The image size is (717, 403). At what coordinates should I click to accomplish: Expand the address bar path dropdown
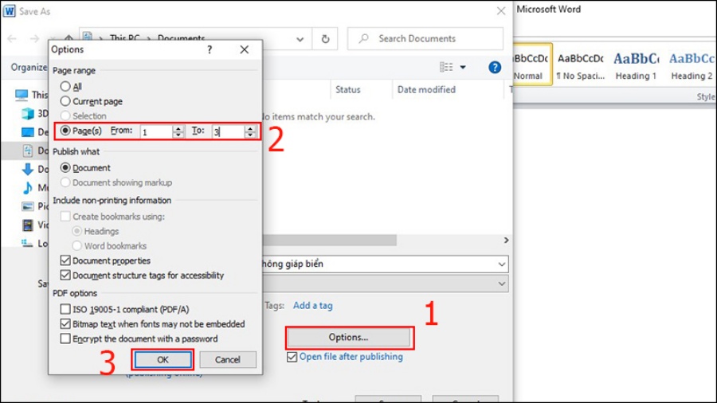300,38
